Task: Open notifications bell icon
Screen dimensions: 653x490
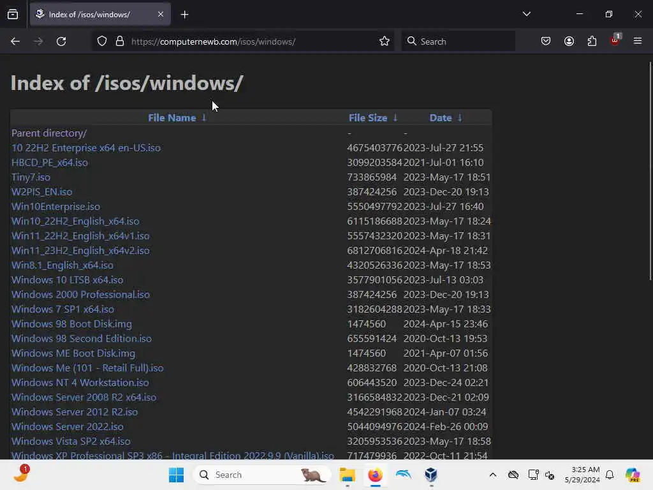Action: click(x=610, y=475)
